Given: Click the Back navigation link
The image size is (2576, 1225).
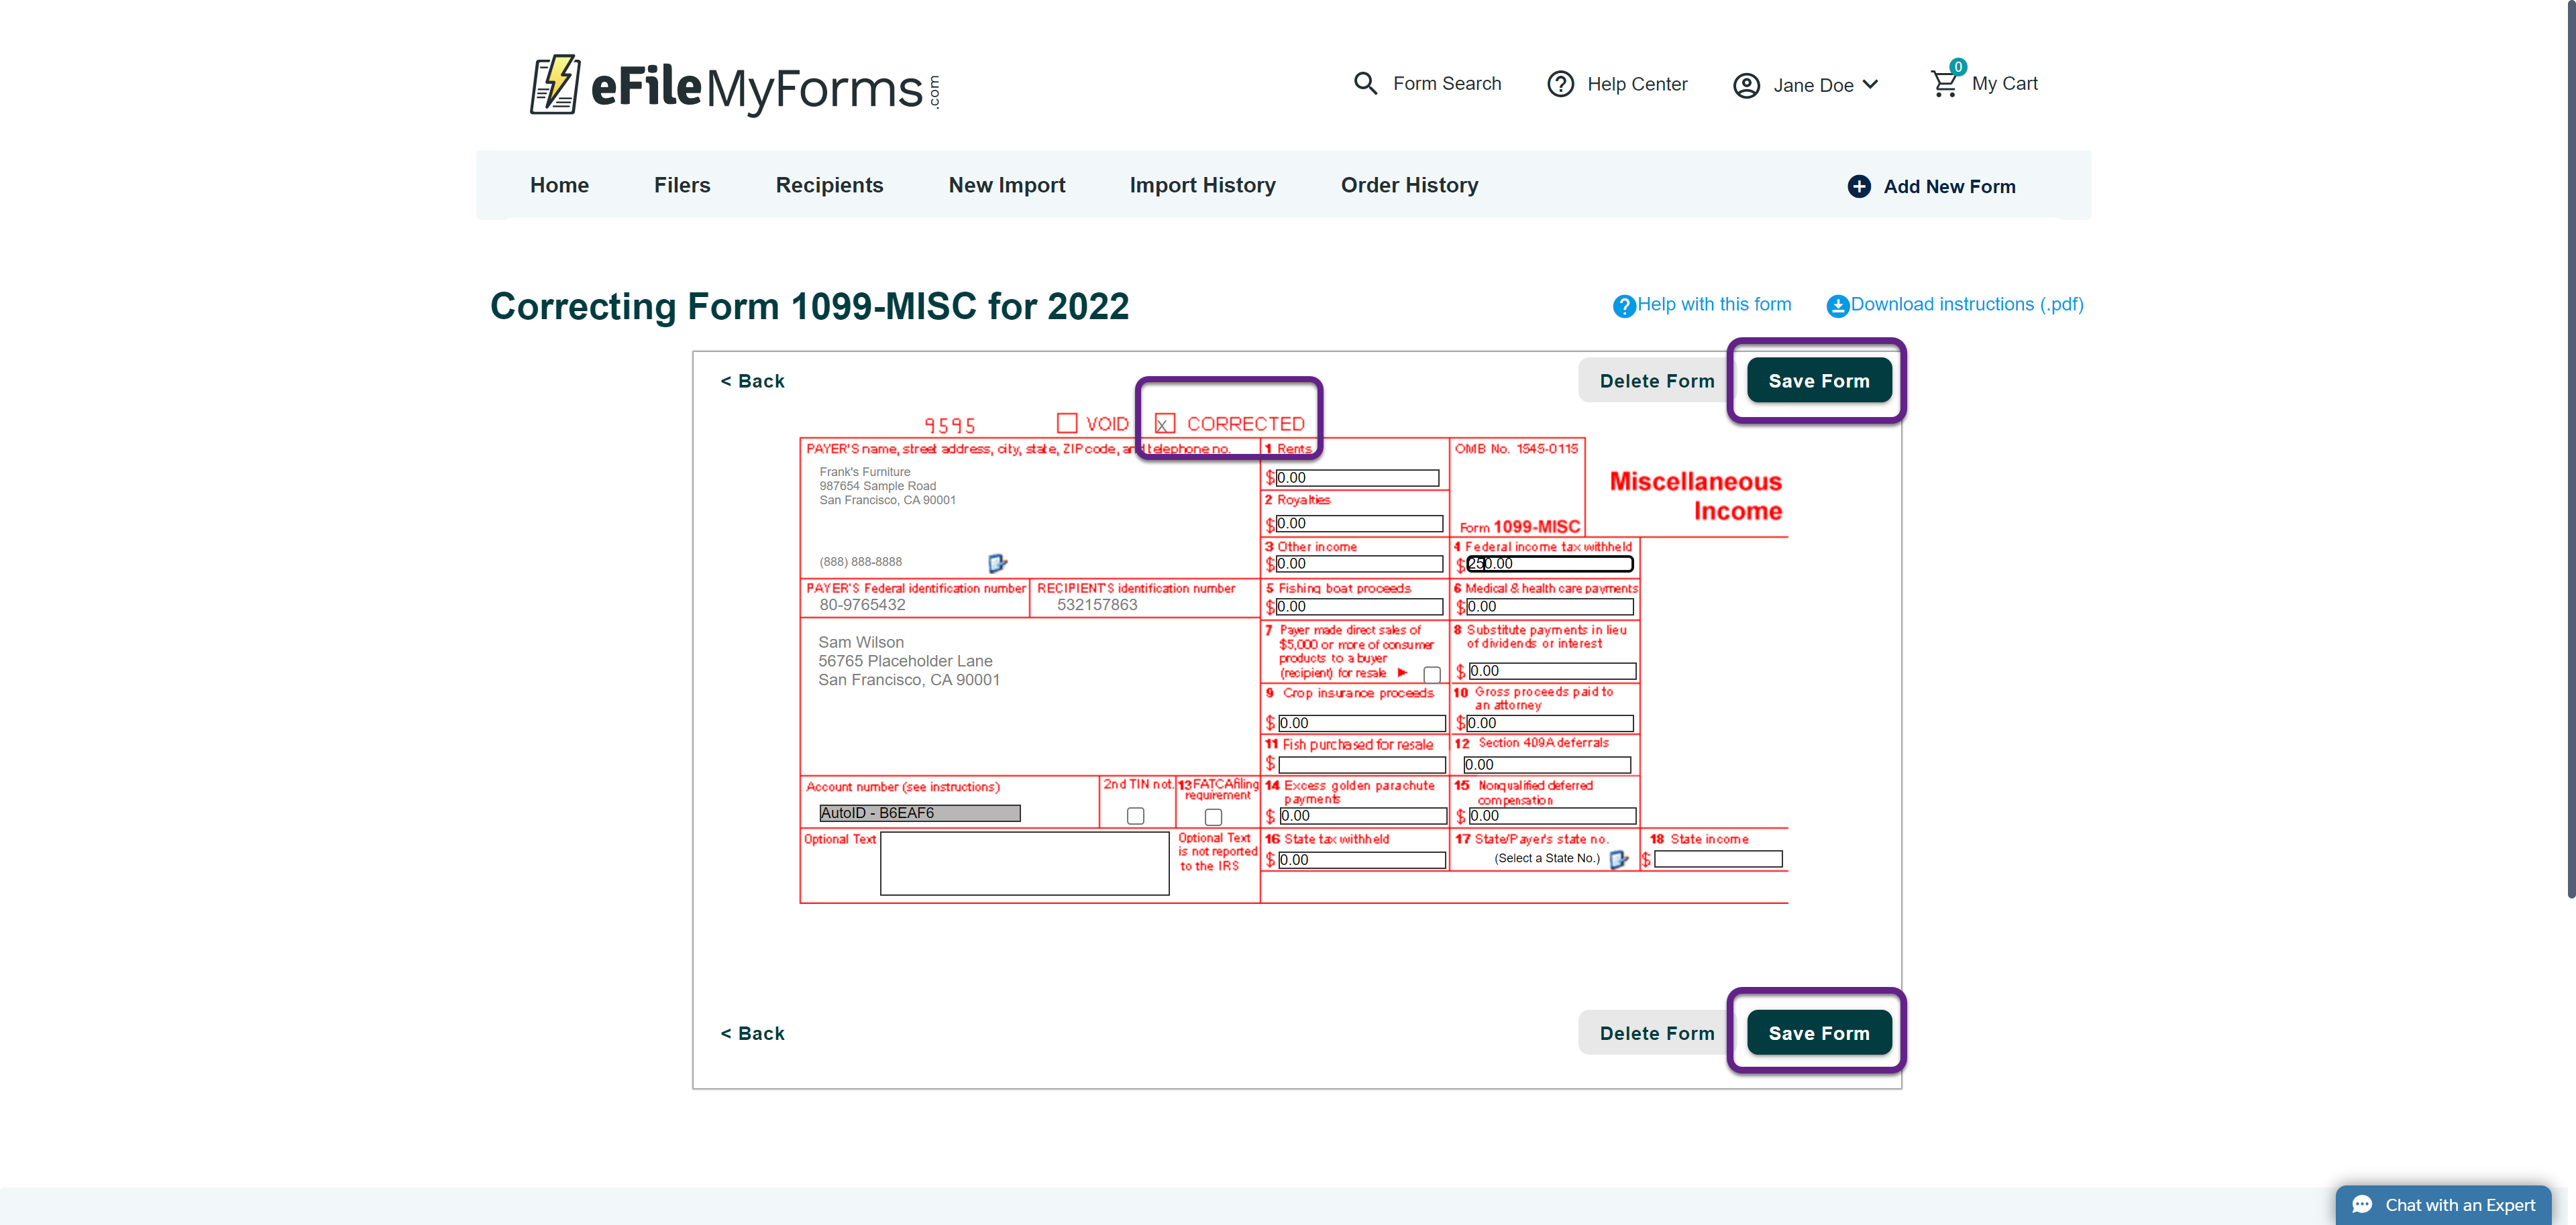Looking at the screenshot, I should pyautogui.click(x=753, y=381).
